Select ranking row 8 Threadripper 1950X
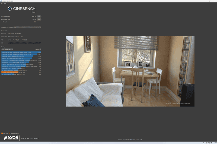The width and height of the screenshot is (217, 144). click(21, 66)
